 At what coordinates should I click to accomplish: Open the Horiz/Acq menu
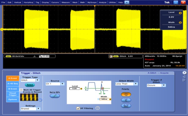click(x=28, y=3)
